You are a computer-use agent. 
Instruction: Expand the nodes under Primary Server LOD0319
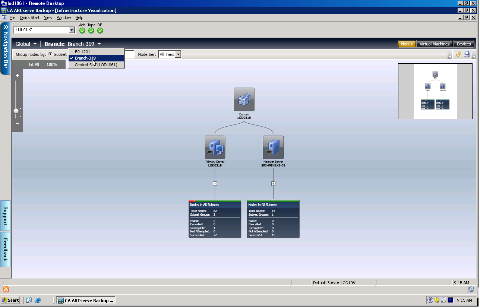[x=215, y=183]
